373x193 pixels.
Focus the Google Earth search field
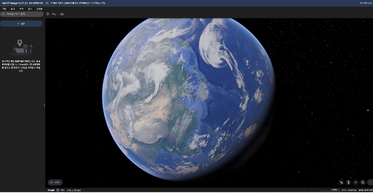(22, 14)
